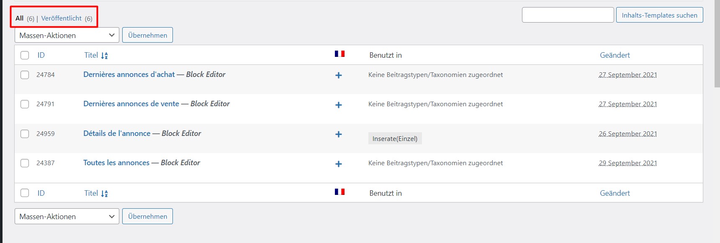Screen dimensions: 720x243
Task: Click the Inhalts-Templates suchen button
Action: tap(659, 15)
